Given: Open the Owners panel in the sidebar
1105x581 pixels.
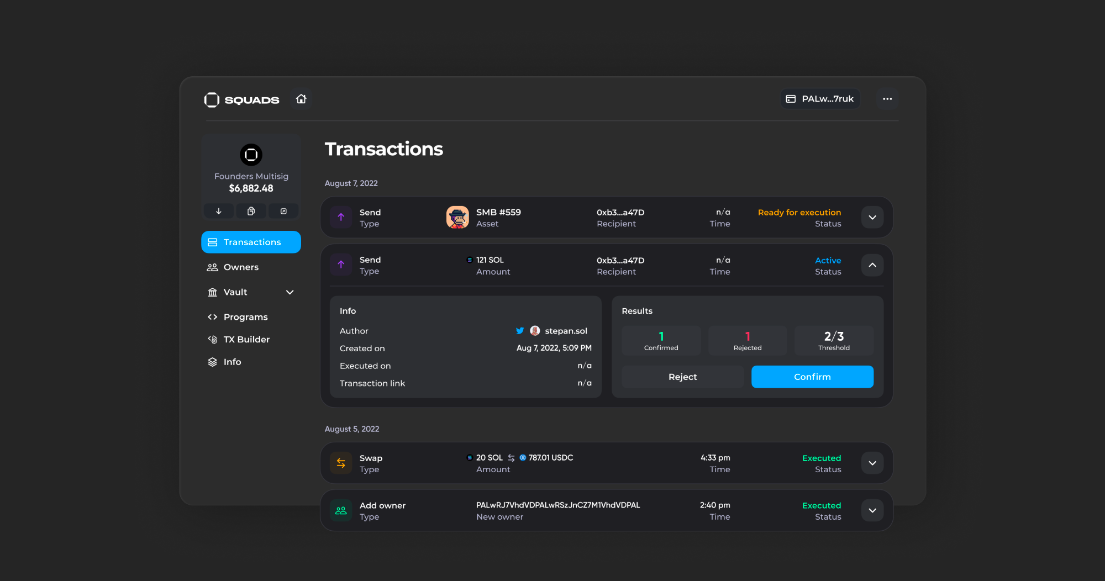Looking at the screenshot, I should (241, 267).
